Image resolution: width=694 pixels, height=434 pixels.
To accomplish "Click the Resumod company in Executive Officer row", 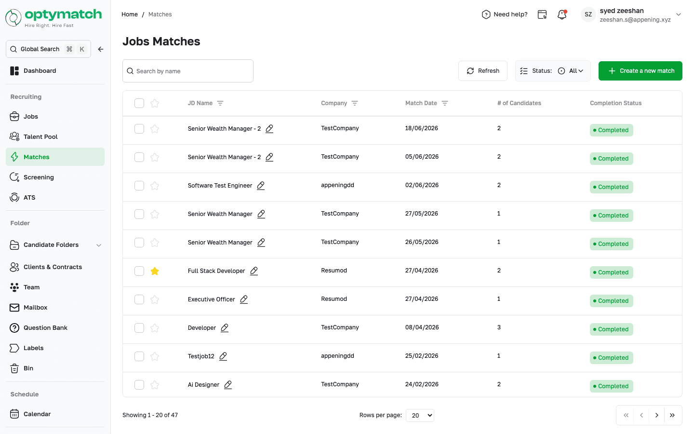I will pyautogui.click(x=334, y=299).
